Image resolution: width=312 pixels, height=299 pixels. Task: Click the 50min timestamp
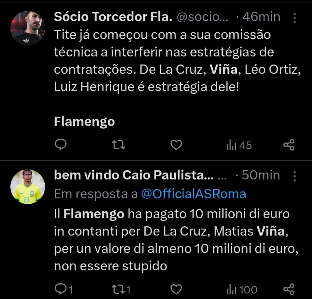tap(261, 175)
